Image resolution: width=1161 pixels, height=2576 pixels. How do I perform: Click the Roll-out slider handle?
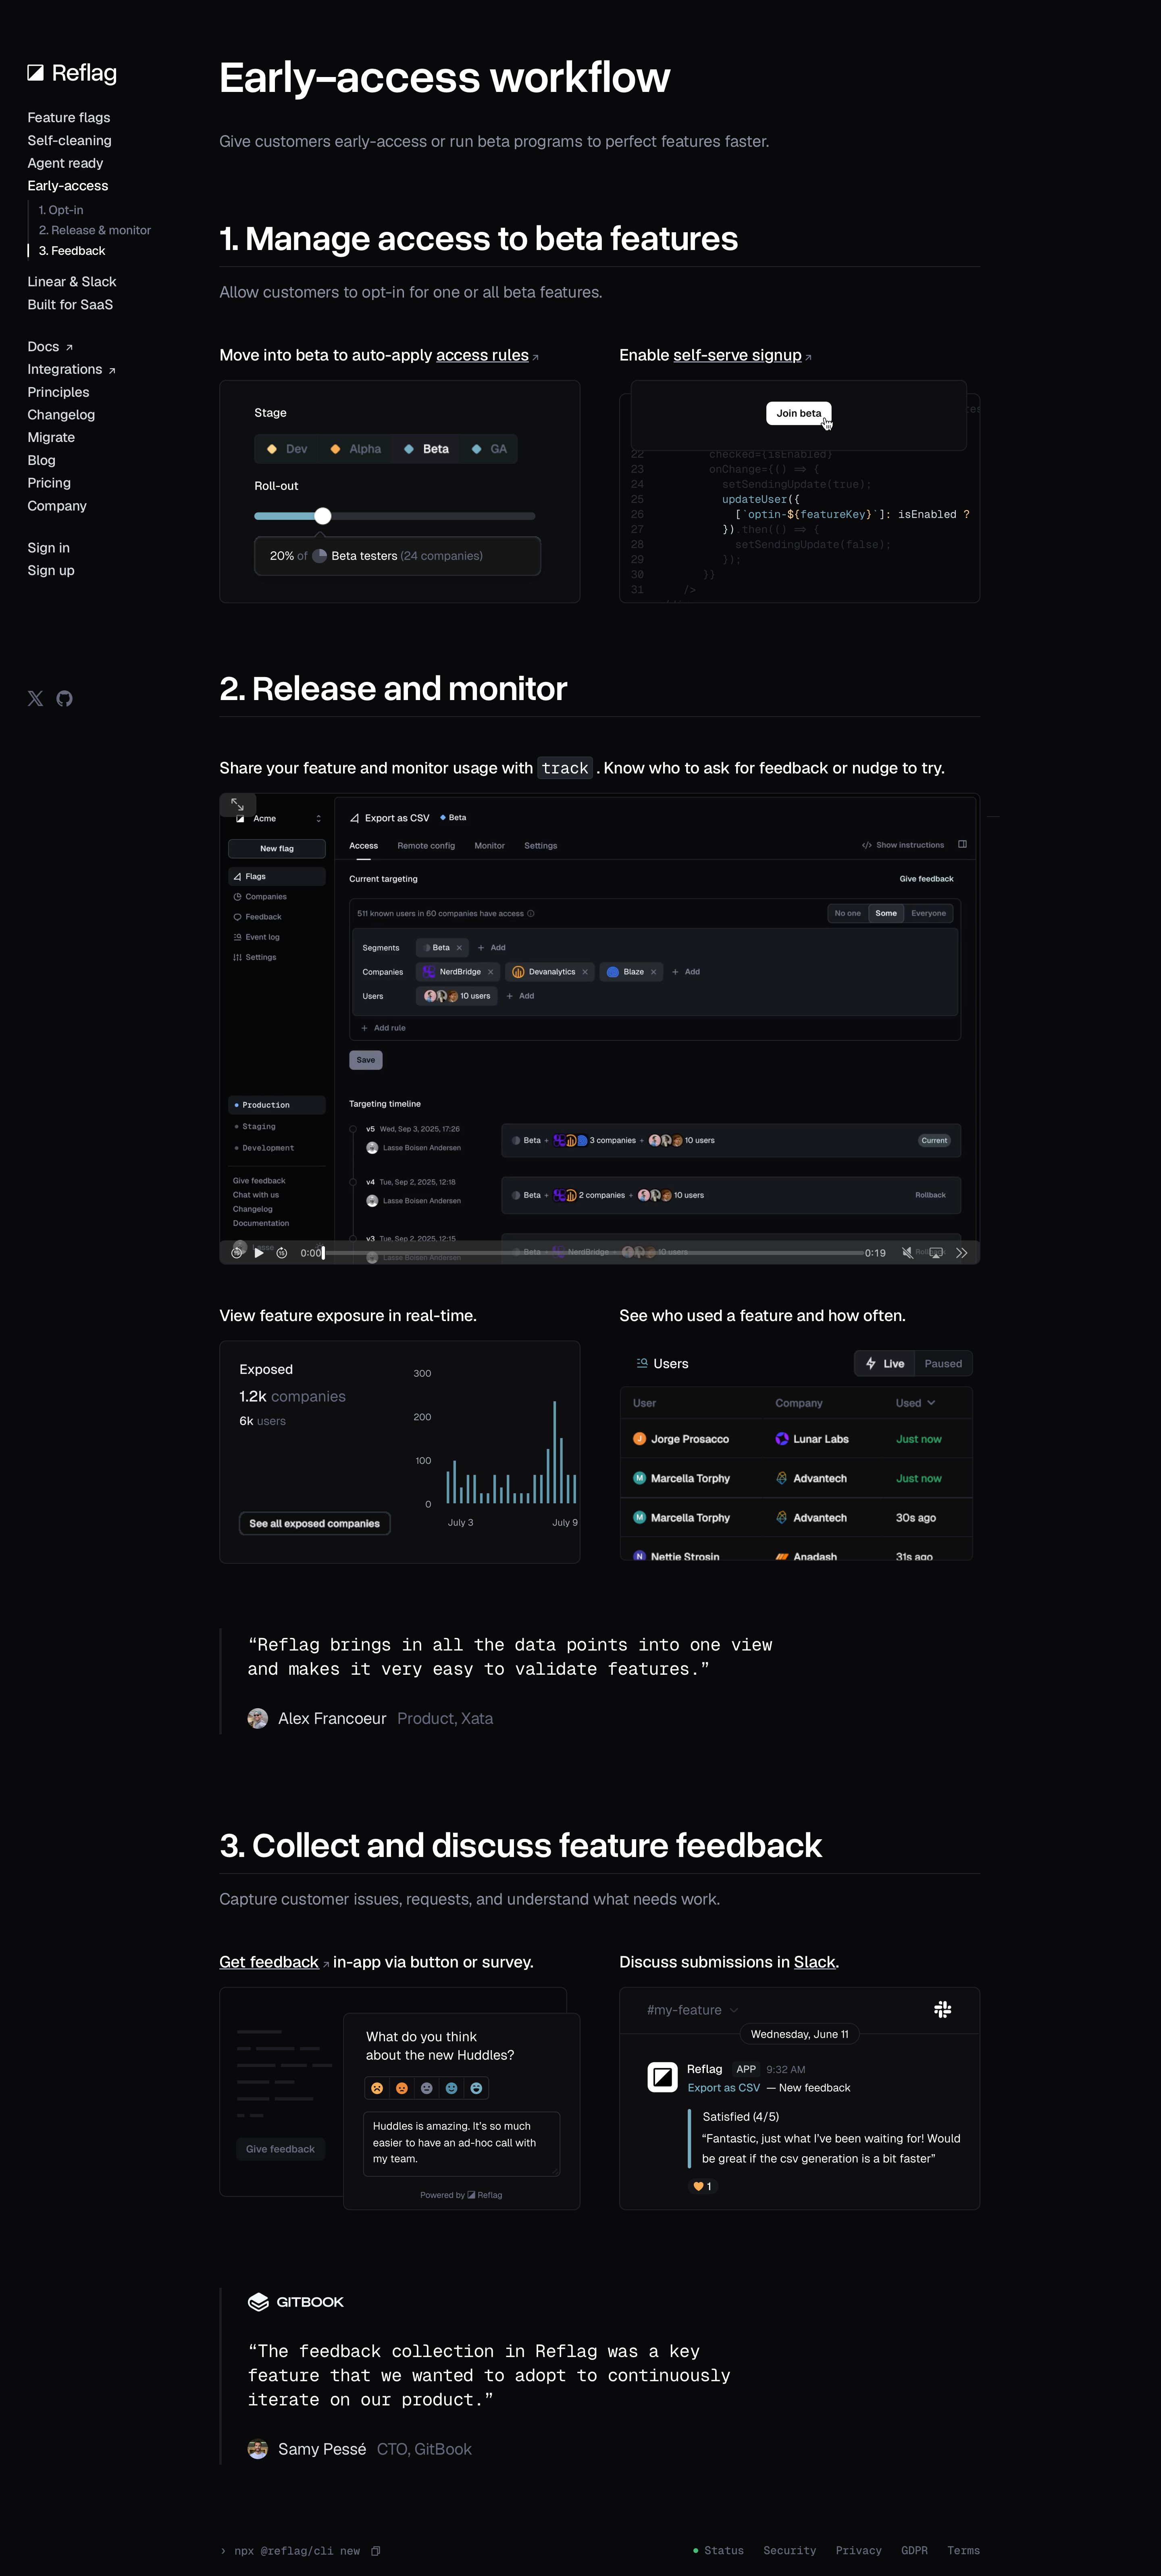pos(322,516)
